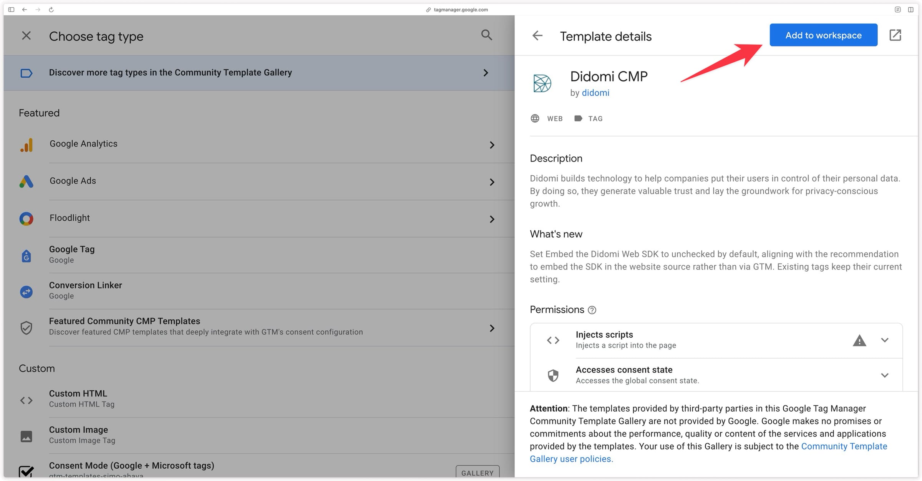Open Community Template Gallery user policies link

(708, 453)
